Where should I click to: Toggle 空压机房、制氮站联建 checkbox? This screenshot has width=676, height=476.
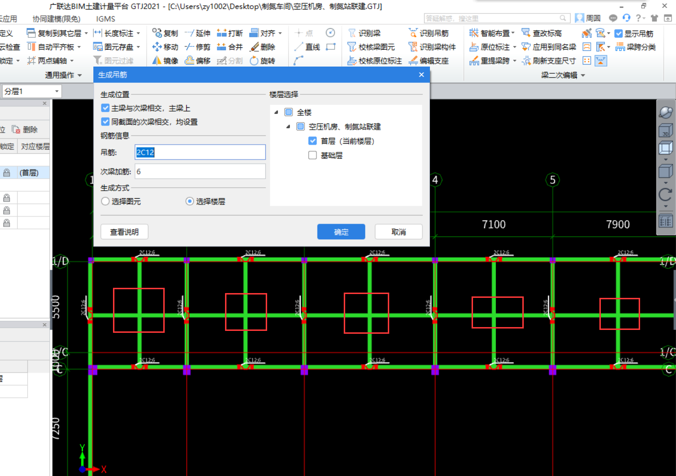(301, 126)
